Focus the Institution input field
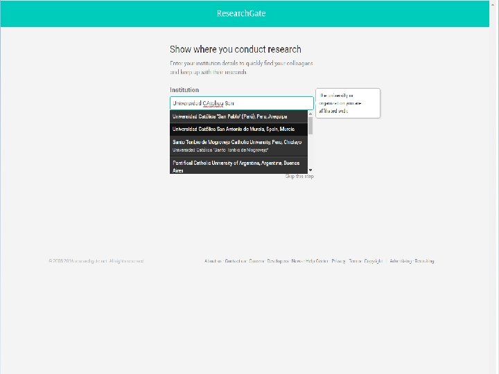This screenshot has height=374, width=499. [x=242, y=103]
